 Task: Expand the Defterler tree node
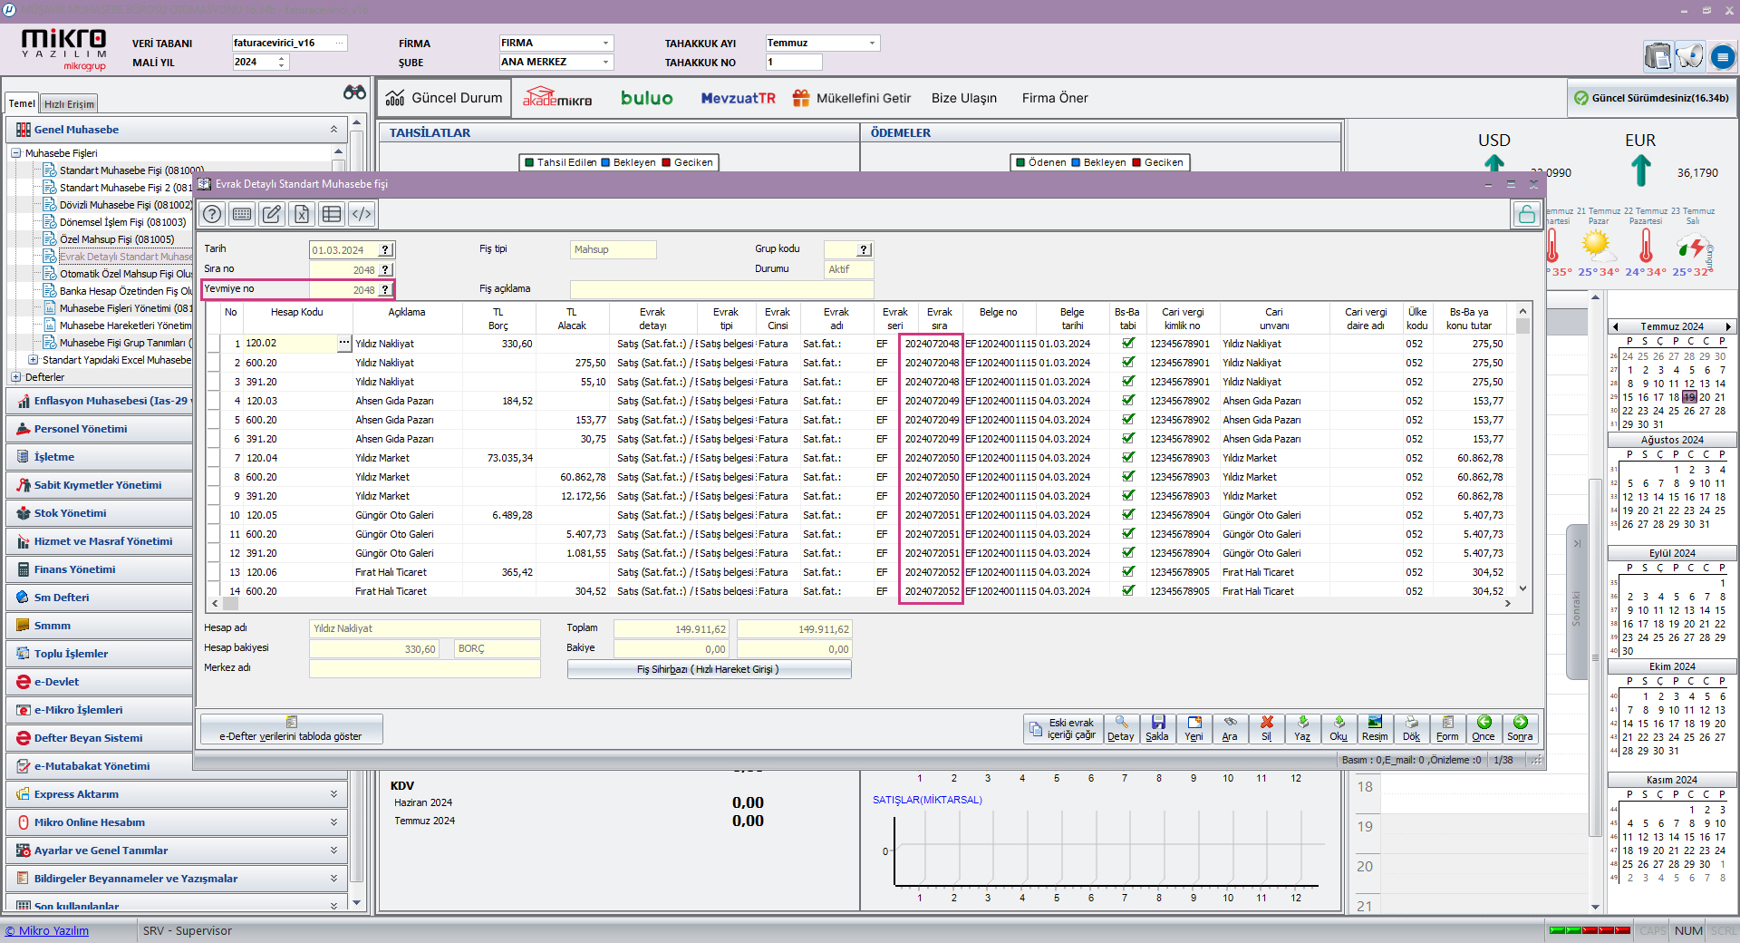pos(16,377)
